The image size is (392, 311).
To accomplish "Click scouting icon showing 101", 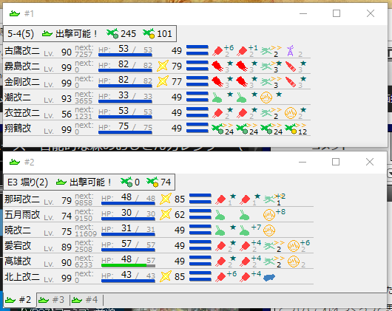I will 149,34.
